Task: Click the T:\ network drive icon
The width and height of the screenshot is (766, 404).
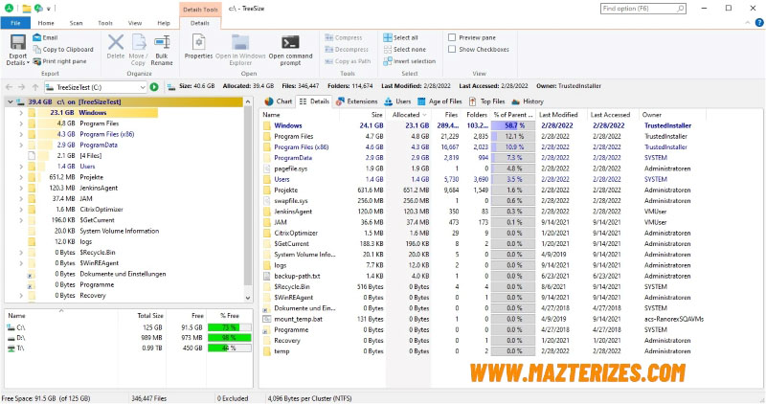Action: 11,348
